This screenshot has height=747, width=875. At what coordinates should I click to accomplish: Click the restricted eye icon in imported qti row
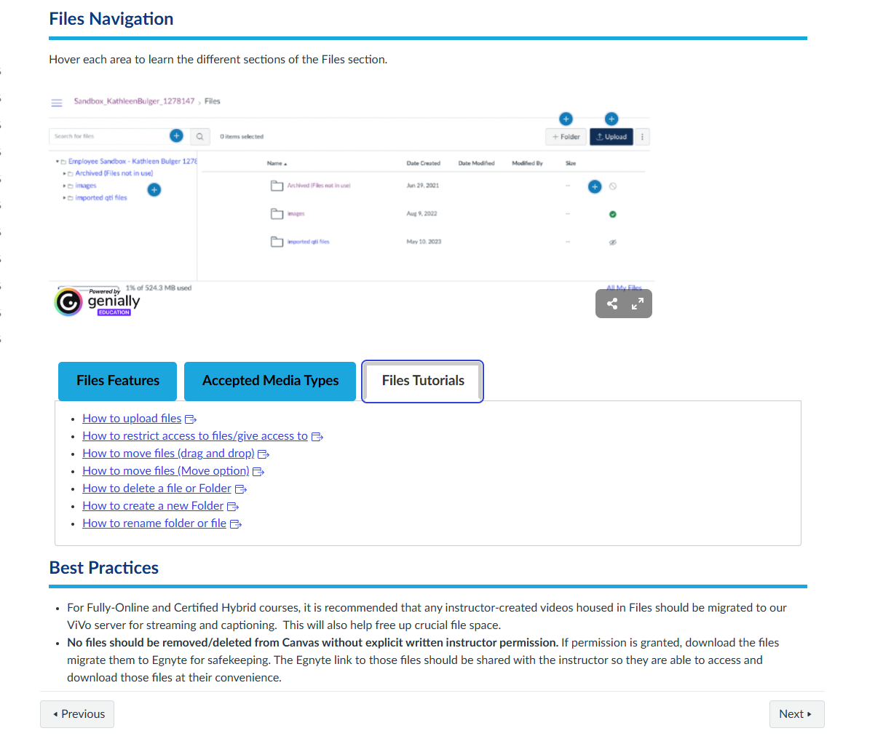click(613, 242)
